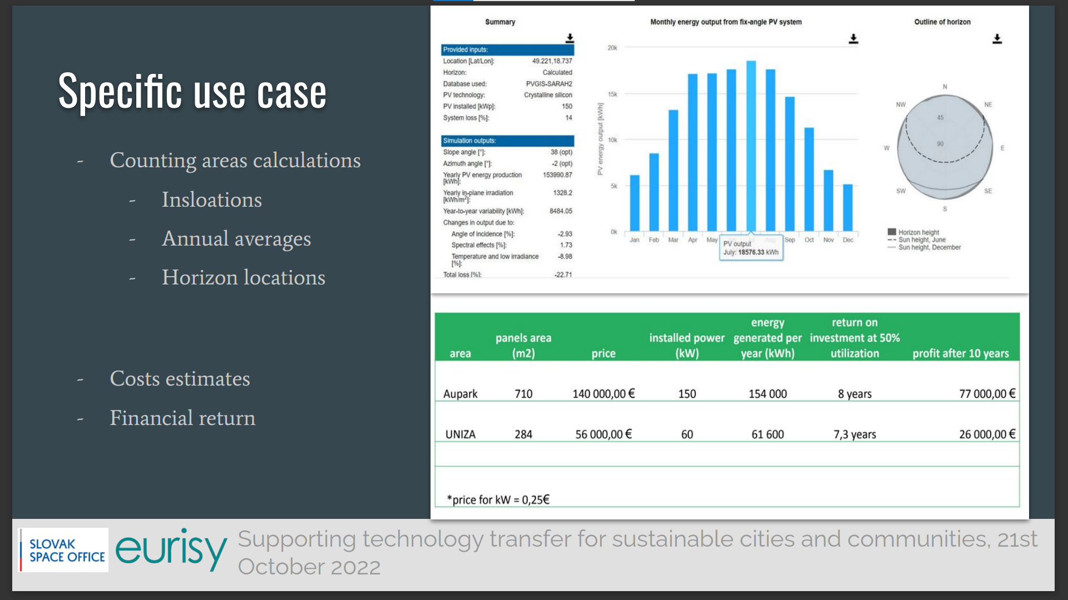This screenshot has width=1068, height=600.
Task: Click the Horizon height legend square
Action: 892,232
